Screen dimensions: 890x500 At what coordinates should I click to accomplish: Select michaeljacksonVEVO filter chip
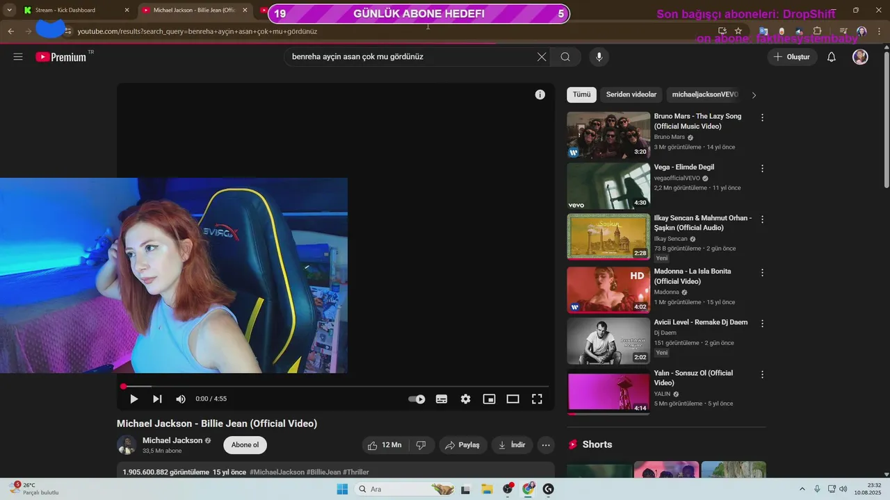(x=705, y=94)
